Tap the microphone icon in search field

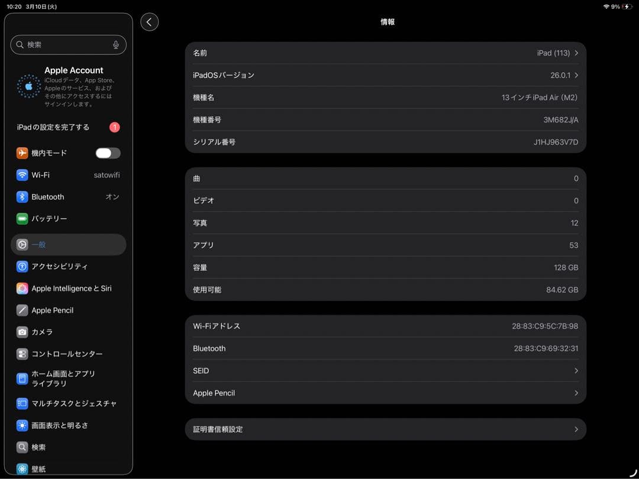(x=116, y=45)
